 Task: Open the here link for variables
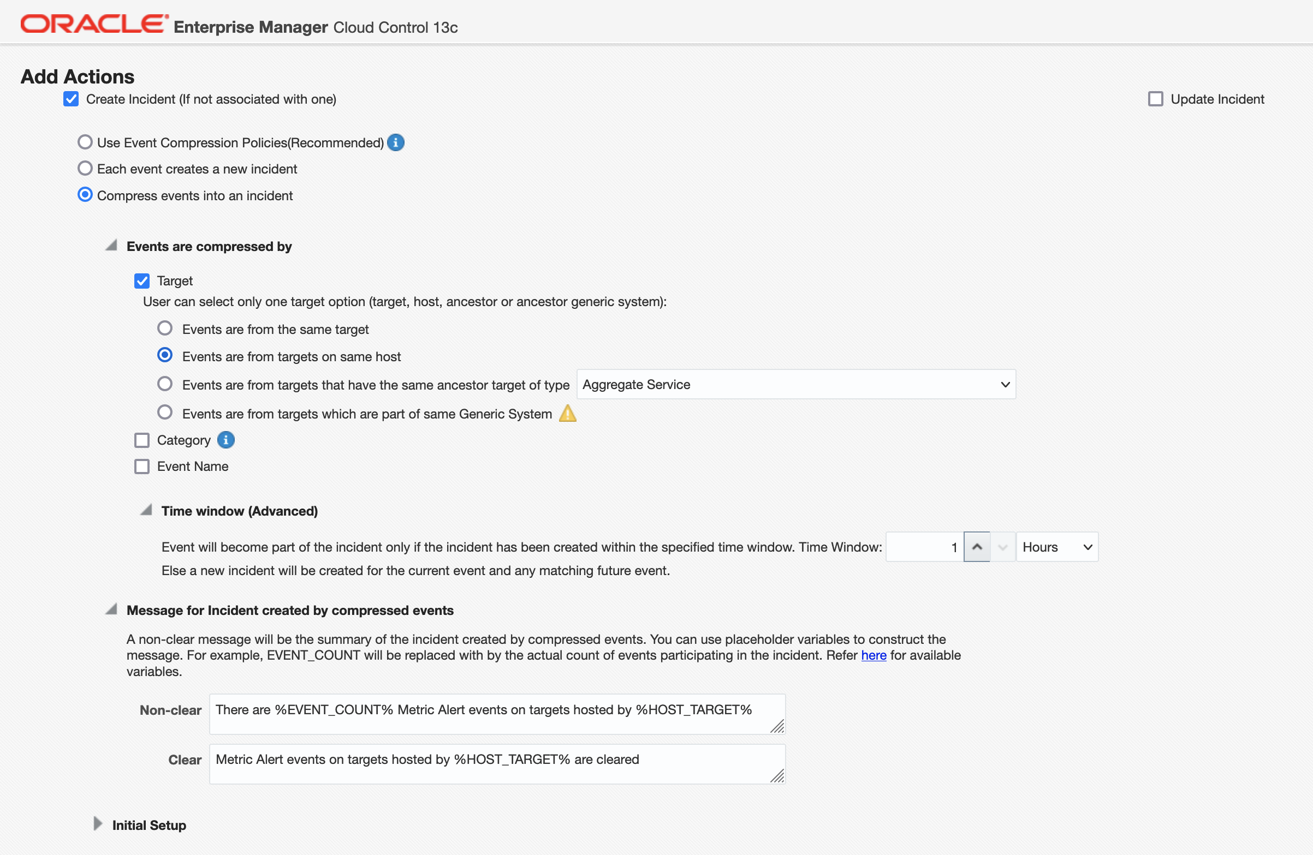click(x=874, y=655)
